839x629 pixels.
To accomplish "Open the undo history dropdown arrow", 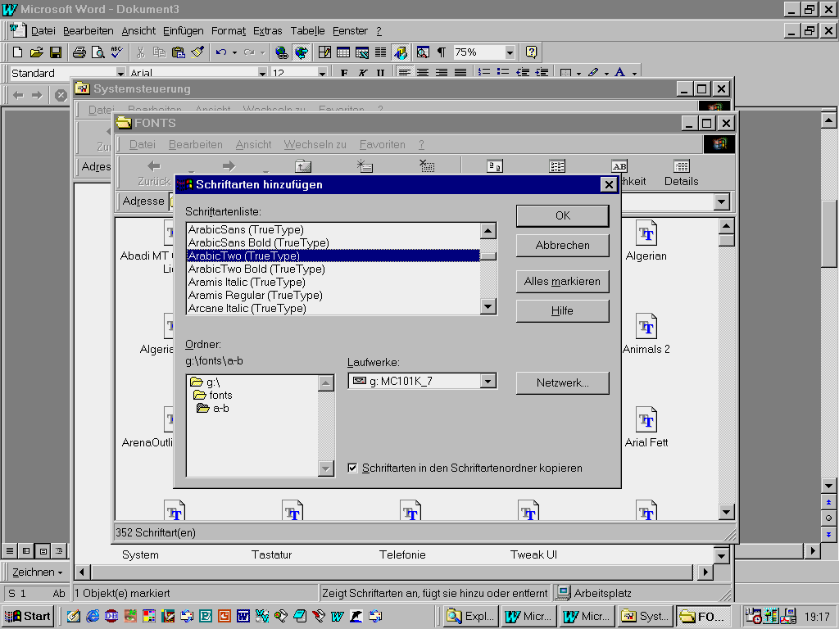I will click(x=234, y=52).
